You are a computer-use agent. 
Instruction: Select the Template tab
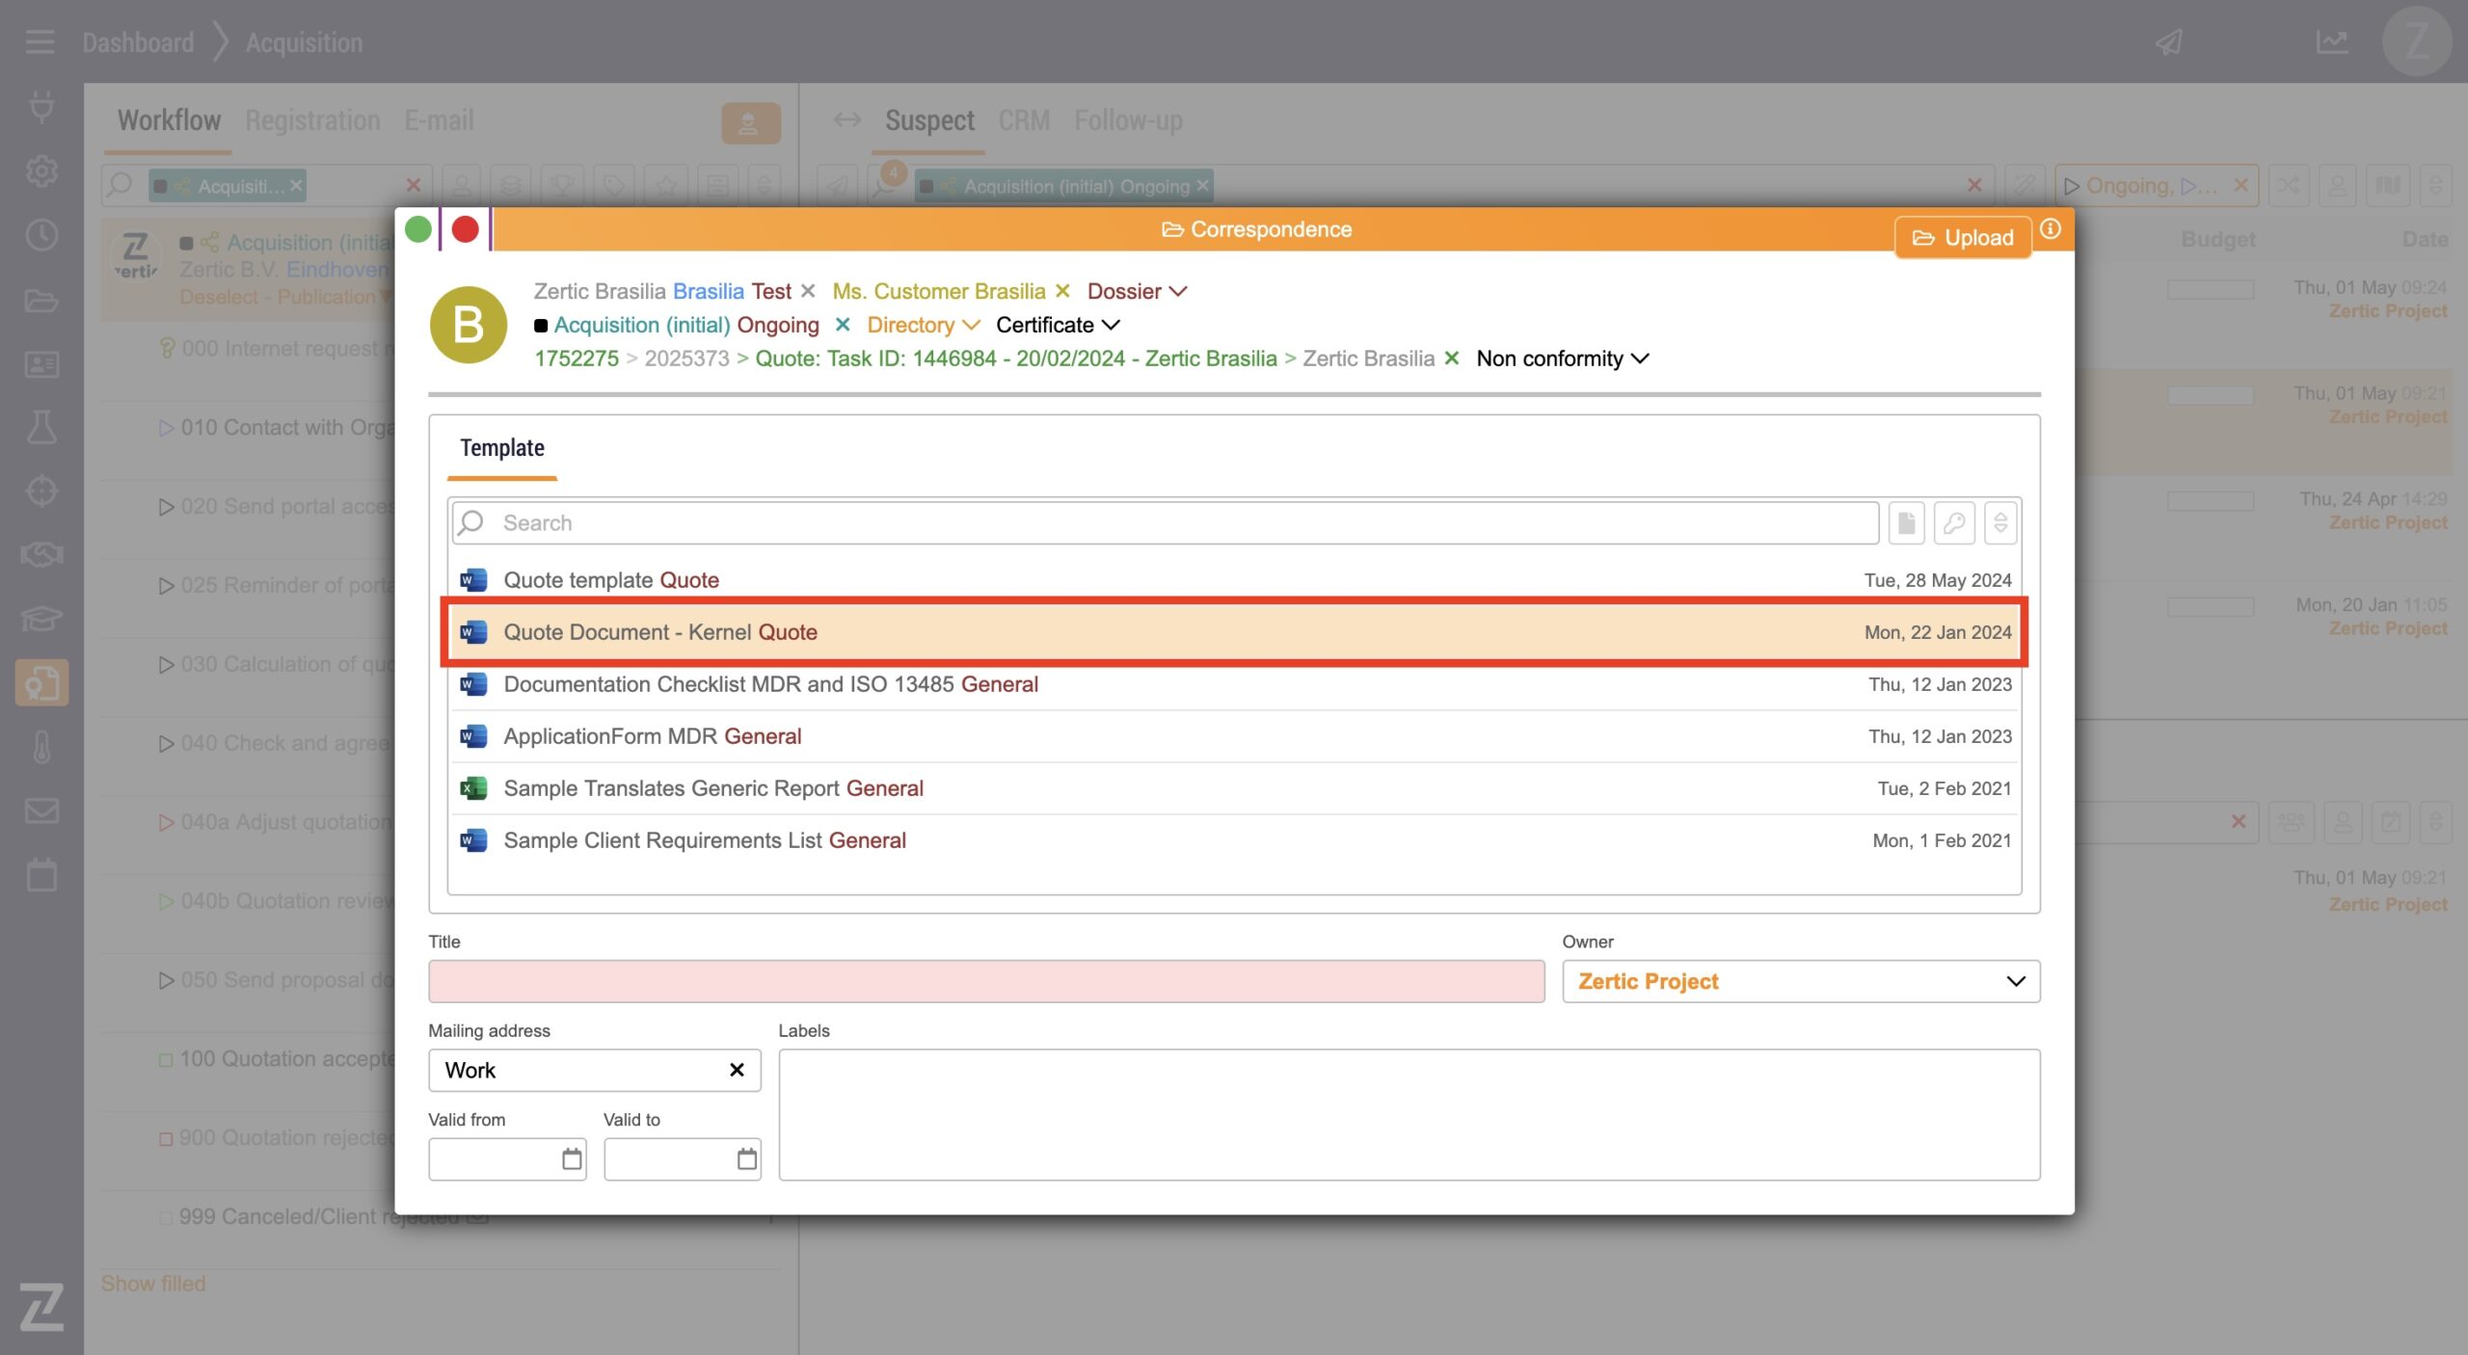501,448
